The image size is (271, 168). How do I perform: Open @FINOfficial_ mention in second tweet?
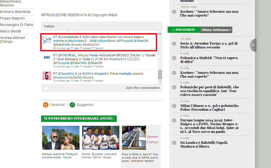click(x=67, y=55)
